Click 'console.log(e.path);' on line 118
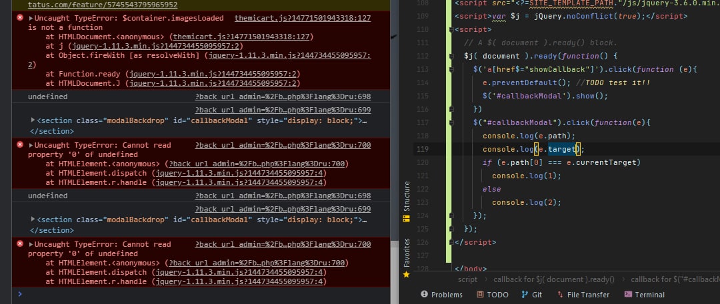The height and width of the screenshot is (304, 720). (x=529, y=136)
